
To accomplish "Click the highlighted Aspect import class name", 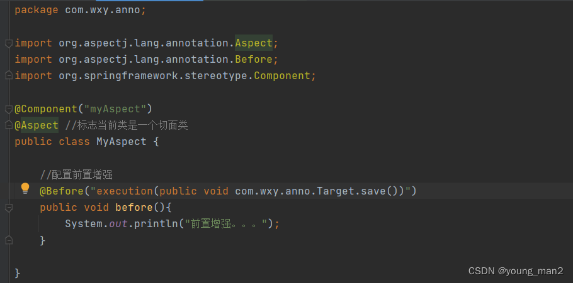I will [253, 43].
